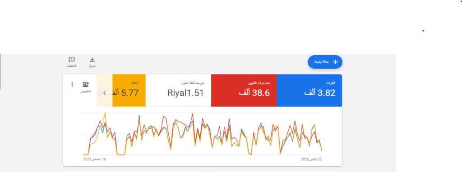462x172 pixels.
Task: Open the metrics chart icon
Action: [x=86, y=84]
